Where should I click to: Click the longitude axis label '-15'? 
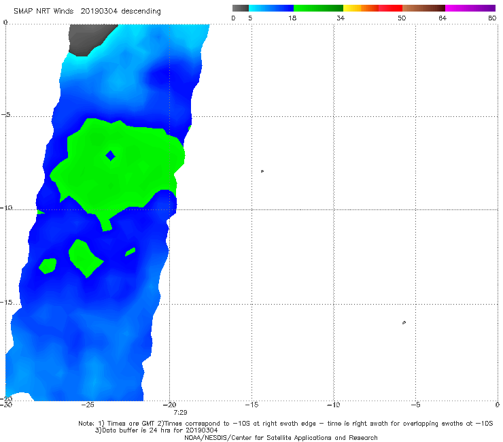click(252, 405)
